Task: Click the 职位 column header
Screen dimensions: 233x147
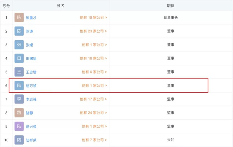Action: [170, 6]
